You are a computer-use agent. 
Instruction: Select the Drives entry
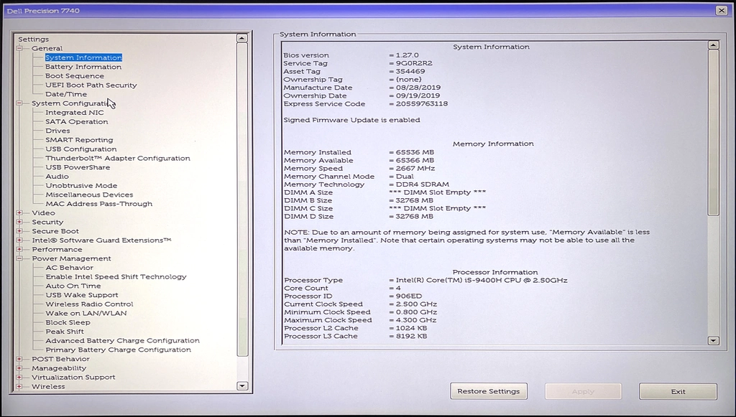(57, 131)
